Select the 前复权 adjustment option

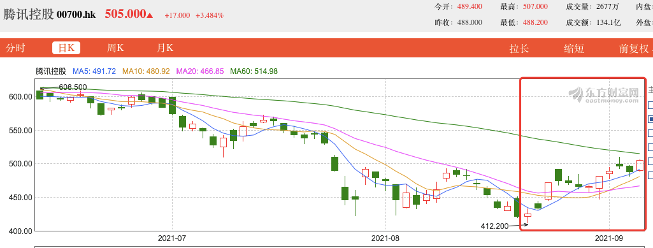pos(633,48)
